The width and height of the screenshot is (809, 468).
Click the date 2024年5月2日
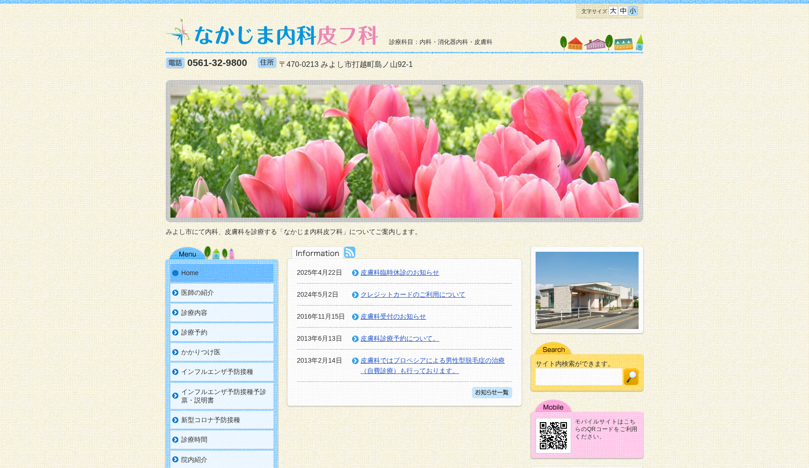(x=317, y=294)
